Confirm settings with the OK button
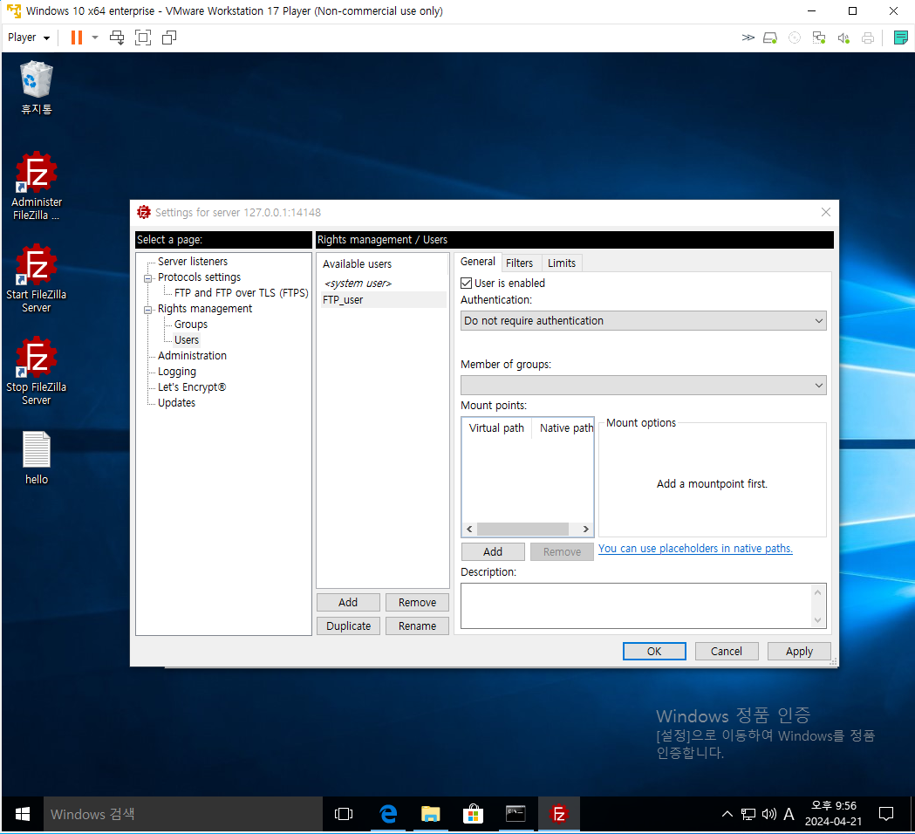Viewport: 915px width, 834px height. pyautogui.click(x=654, y=652)
